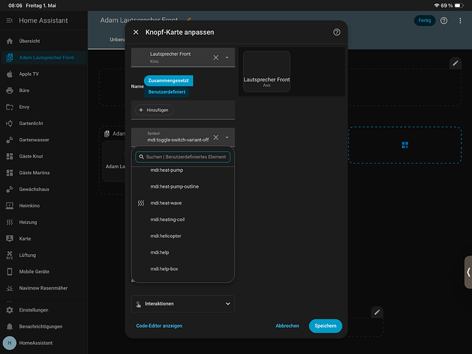Open the three-dot overflow menu
The height and width of the screenshot is (354, 472).
(460, 21)
